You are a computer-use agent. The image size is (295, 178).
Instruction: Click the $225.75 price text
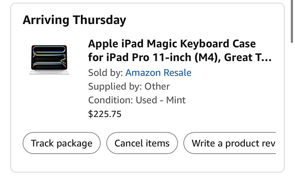[104, 114]
